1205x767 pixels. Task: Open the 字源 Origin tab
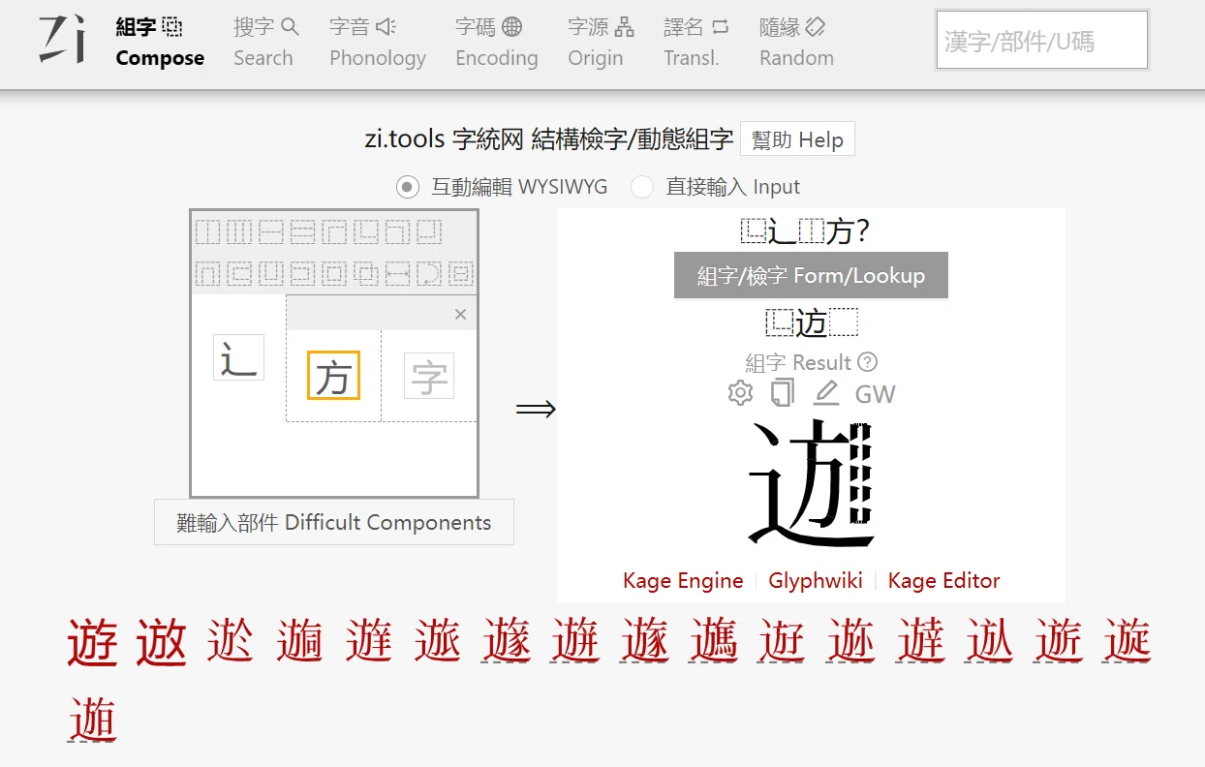point(600,43)
